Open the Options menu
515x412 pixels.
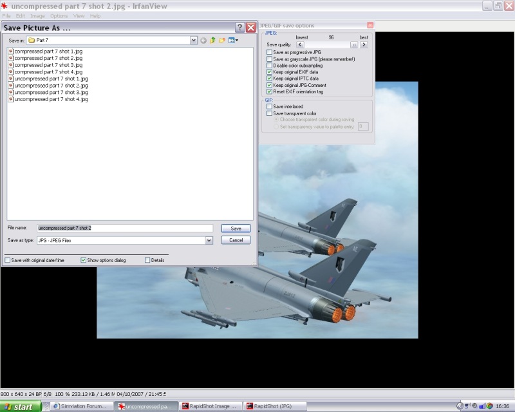click(x=59, y=15)
